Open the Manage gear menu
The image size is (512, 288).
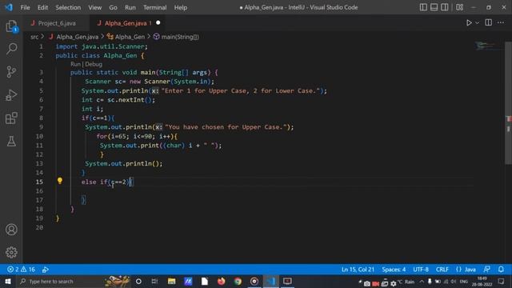coord(11,252)
